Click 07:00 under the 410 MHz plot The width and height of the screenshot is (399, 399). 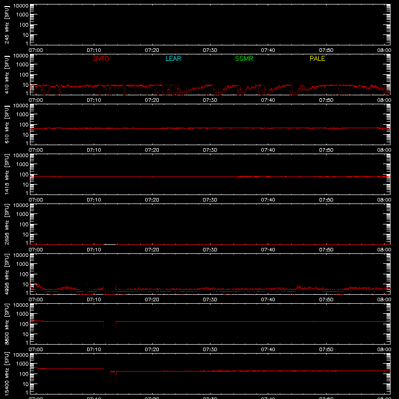click(36, 100)
